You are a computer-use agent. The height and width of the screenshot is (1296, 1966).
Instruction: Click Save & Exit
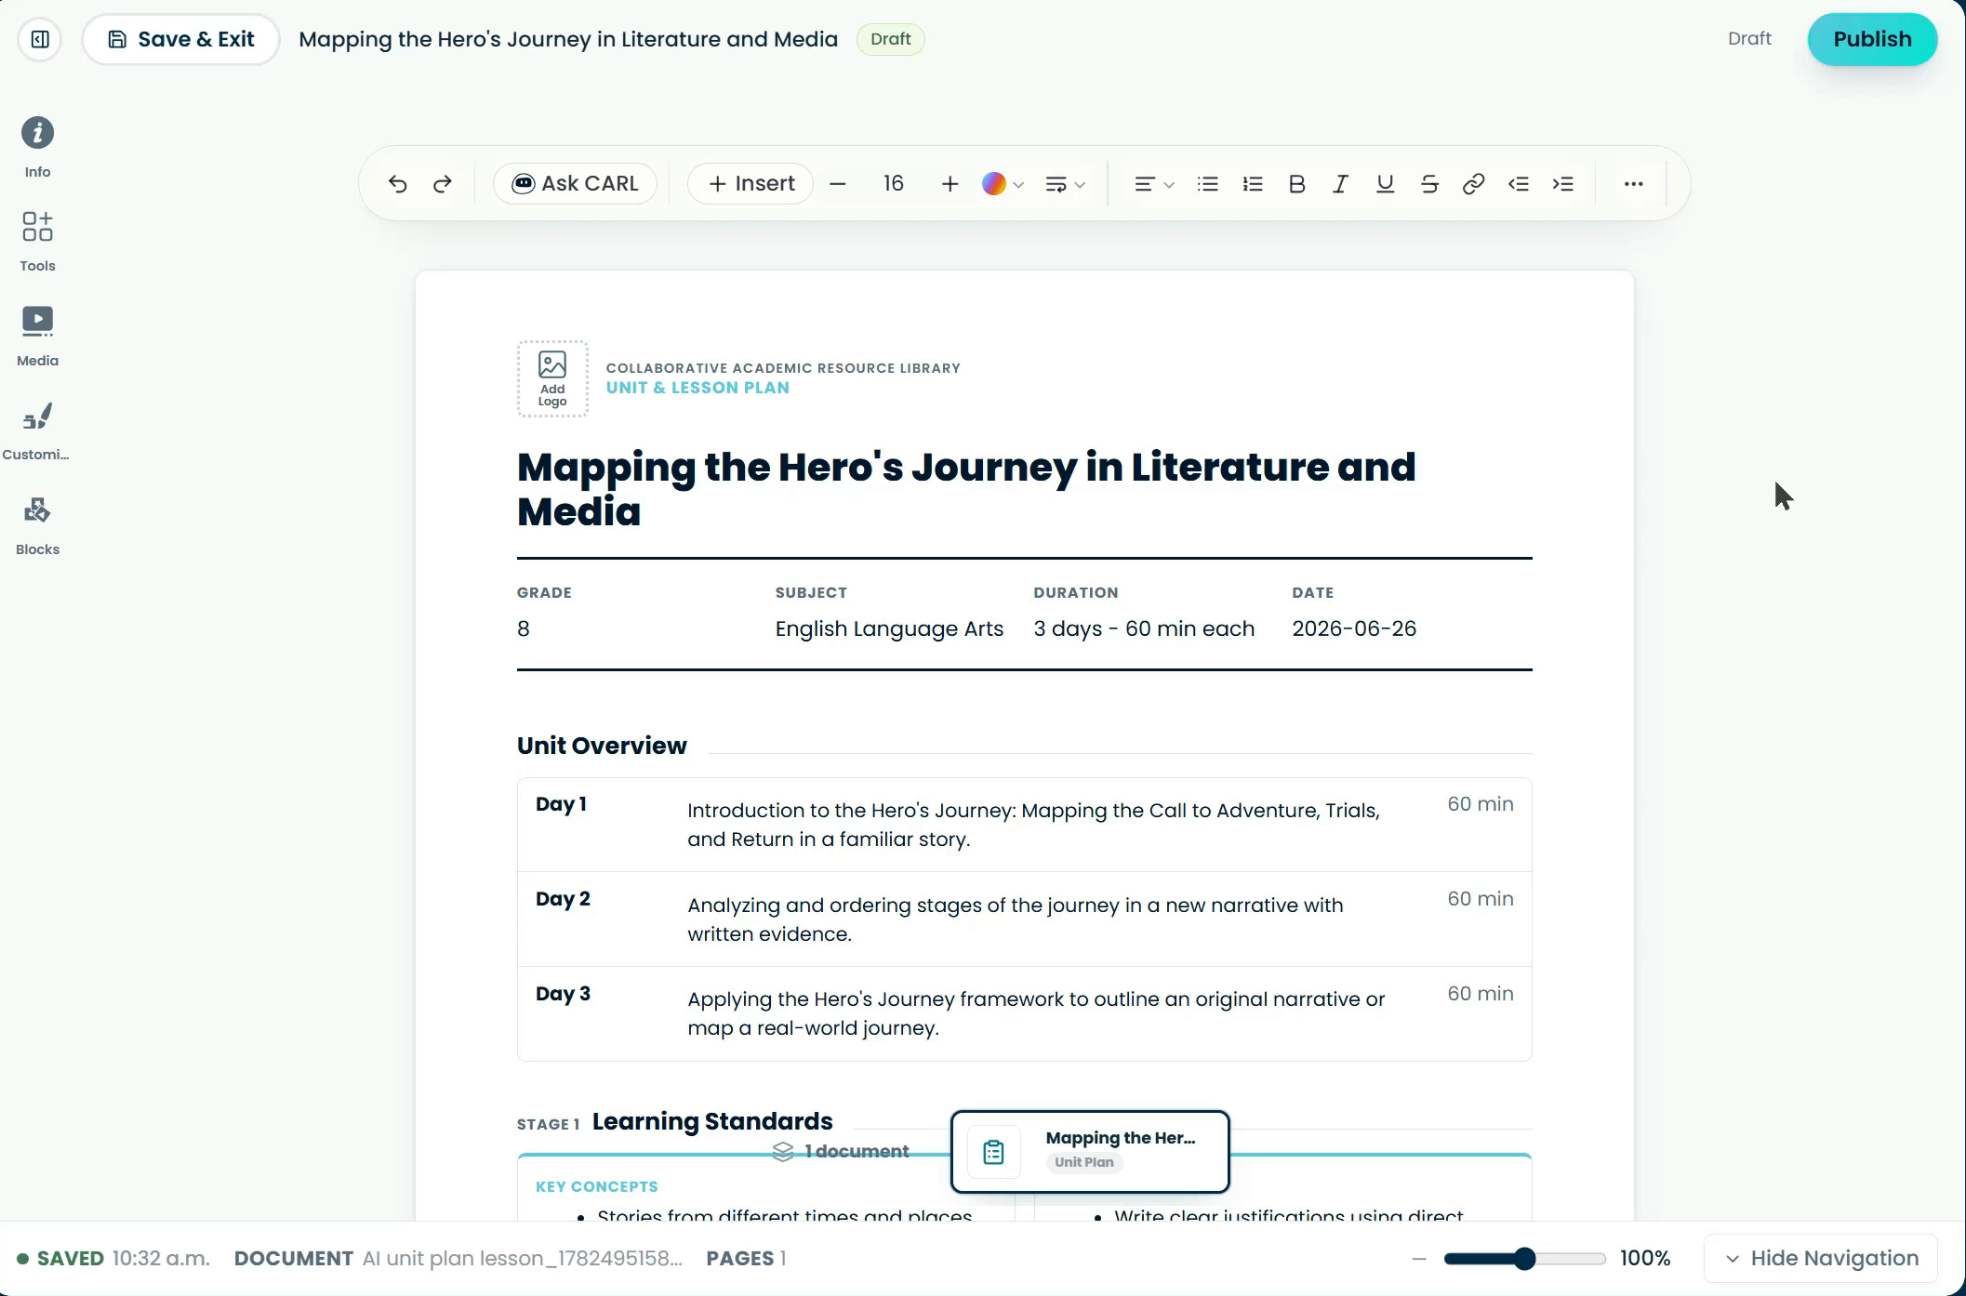click(181, 39)
